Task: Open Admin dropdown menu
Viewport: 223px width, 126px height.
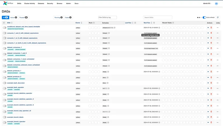Action: 69,3
